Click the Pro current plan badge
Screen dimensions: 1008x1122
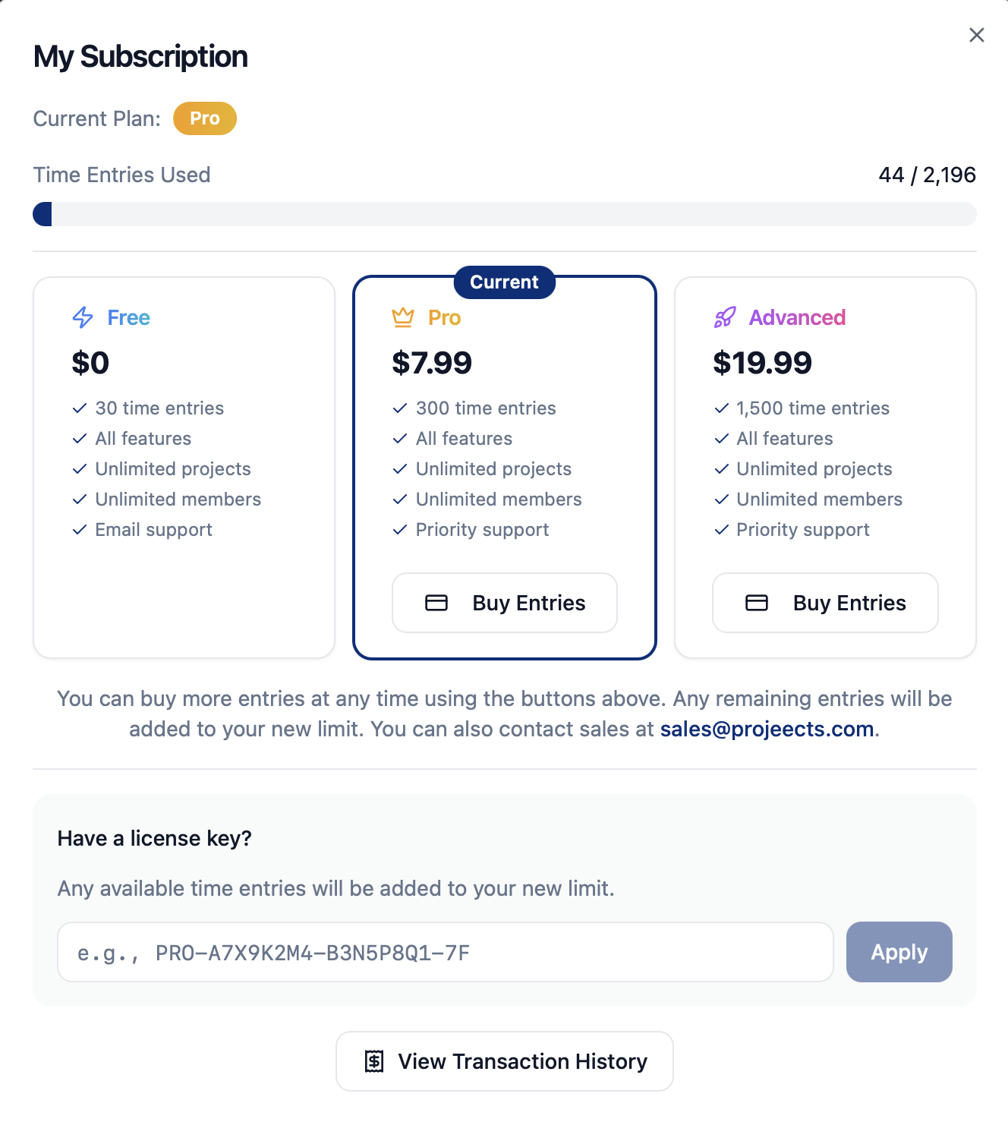click(x=205, y=118)
